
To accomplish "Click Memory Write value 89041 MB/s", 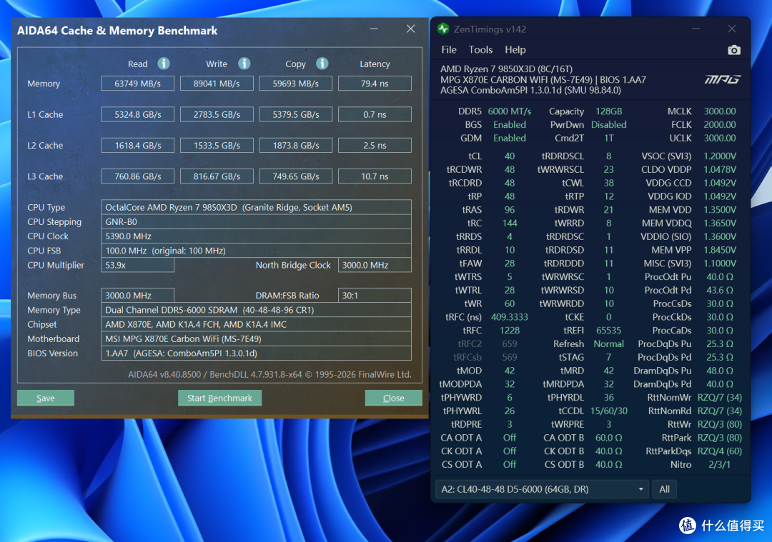I will pos(217,84).
